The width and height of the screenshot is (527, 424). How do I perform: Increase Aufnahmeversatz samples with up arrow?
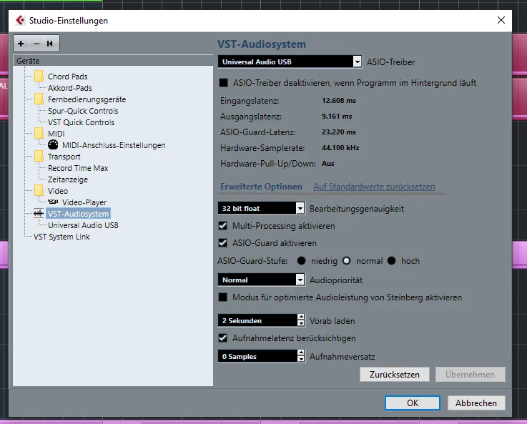[x=301, y=352]
